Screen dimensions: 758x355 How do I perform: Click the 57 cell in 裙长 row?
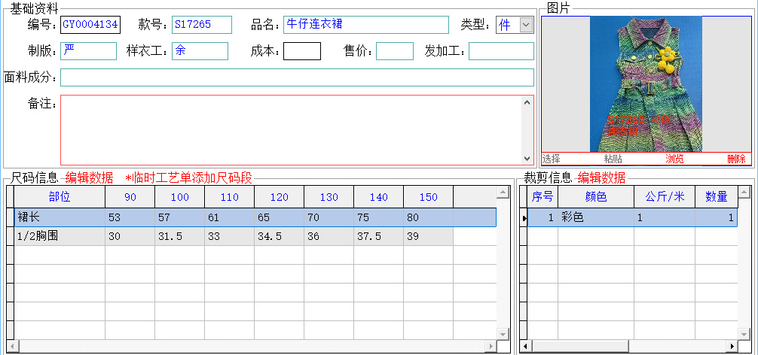[x=180, y=217]
